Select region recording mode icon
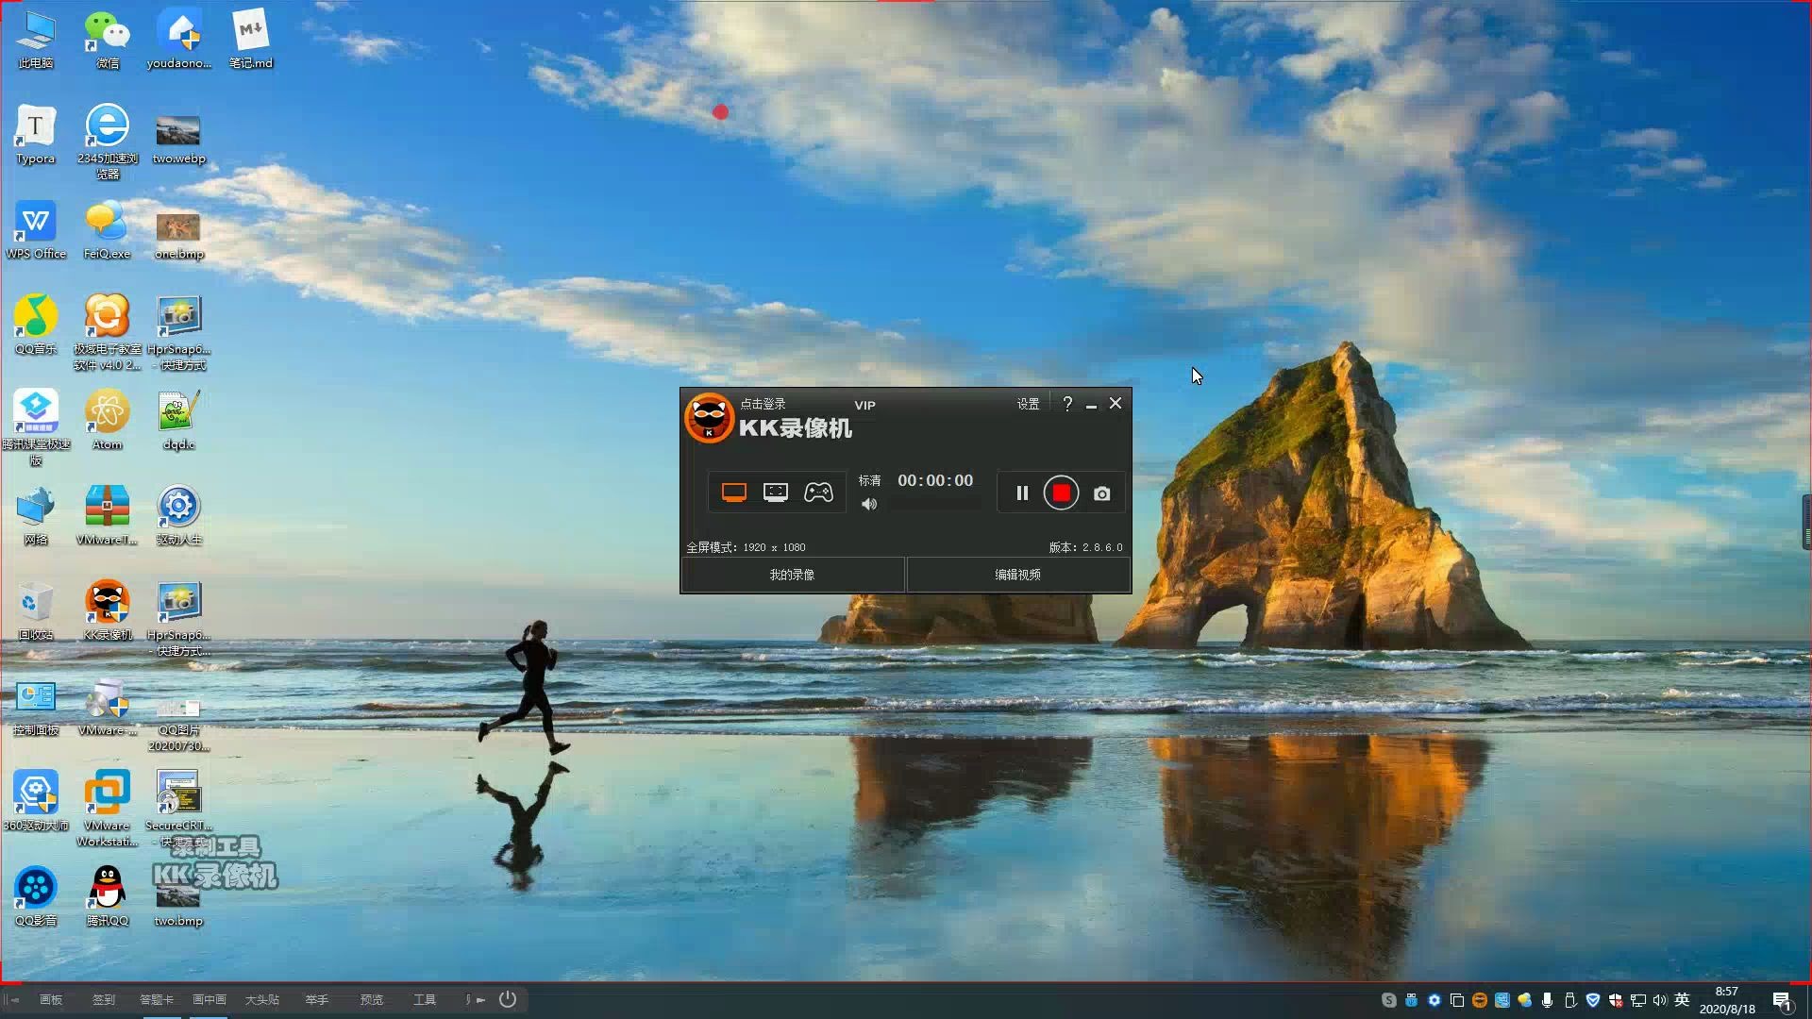This screenshot has width=1812, height=1019. pos(775,493)
